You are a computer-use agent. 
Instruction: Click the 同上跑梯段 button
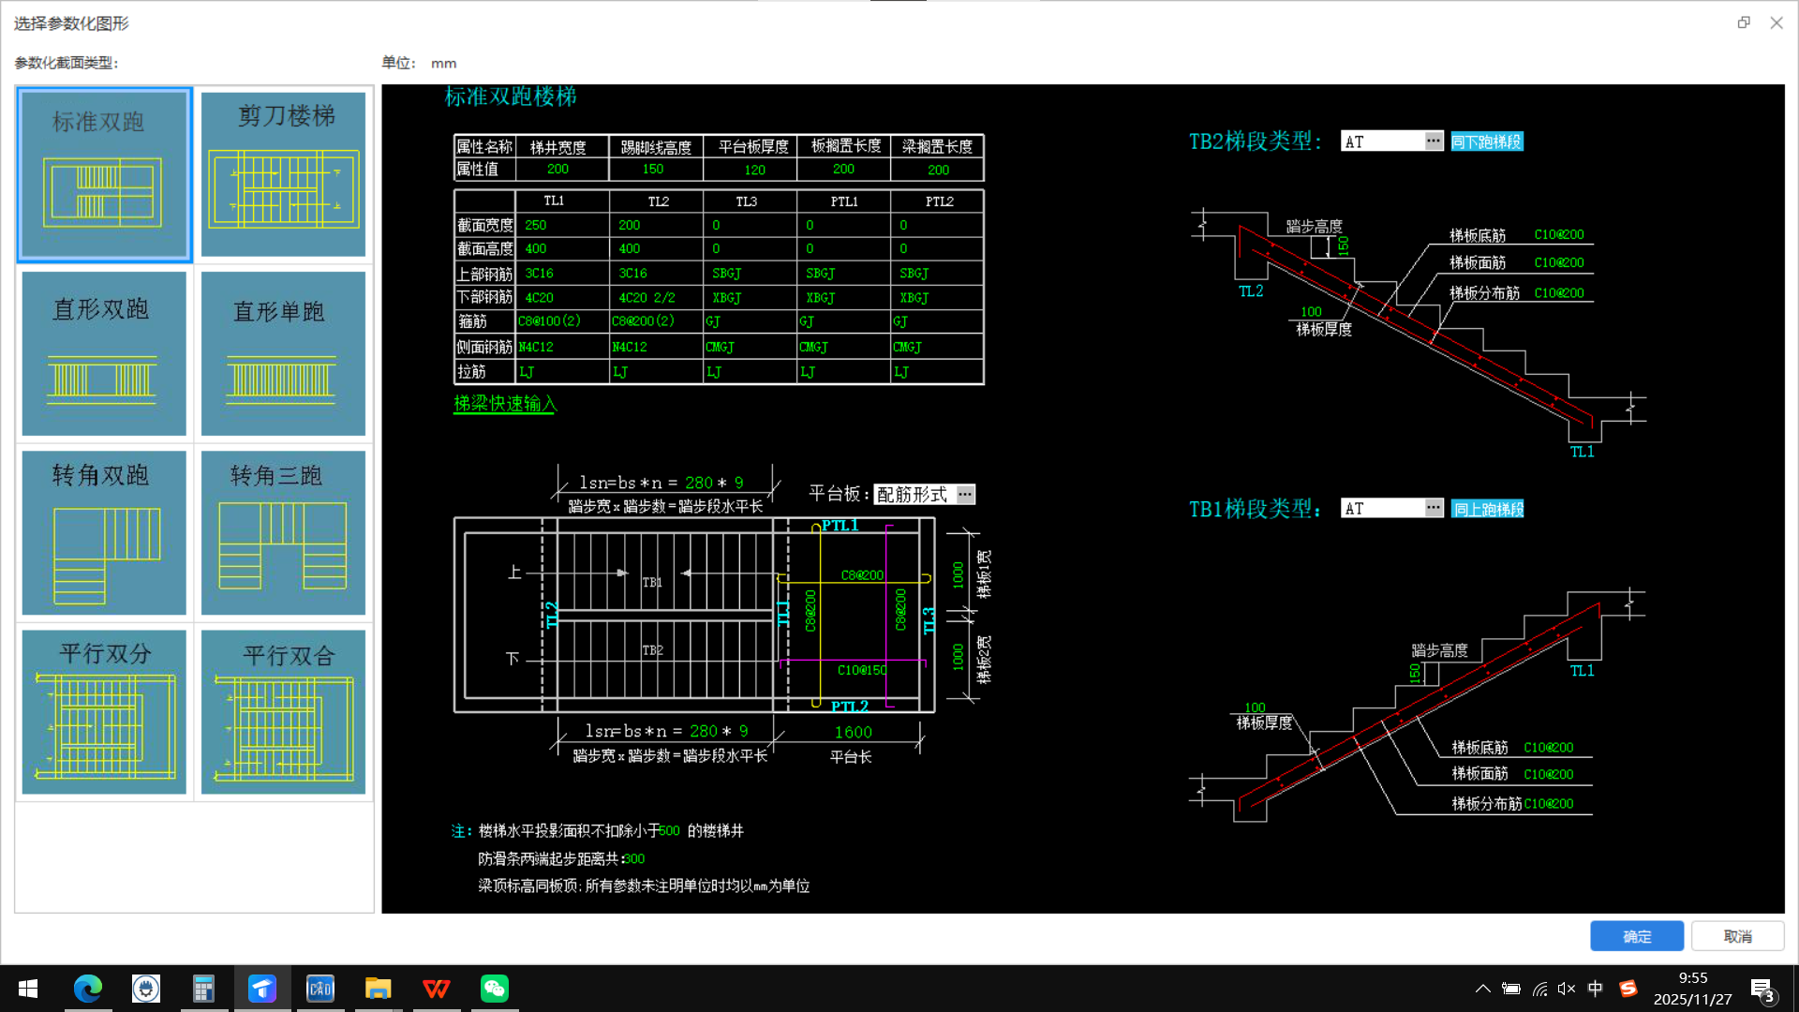(1487, 509)
